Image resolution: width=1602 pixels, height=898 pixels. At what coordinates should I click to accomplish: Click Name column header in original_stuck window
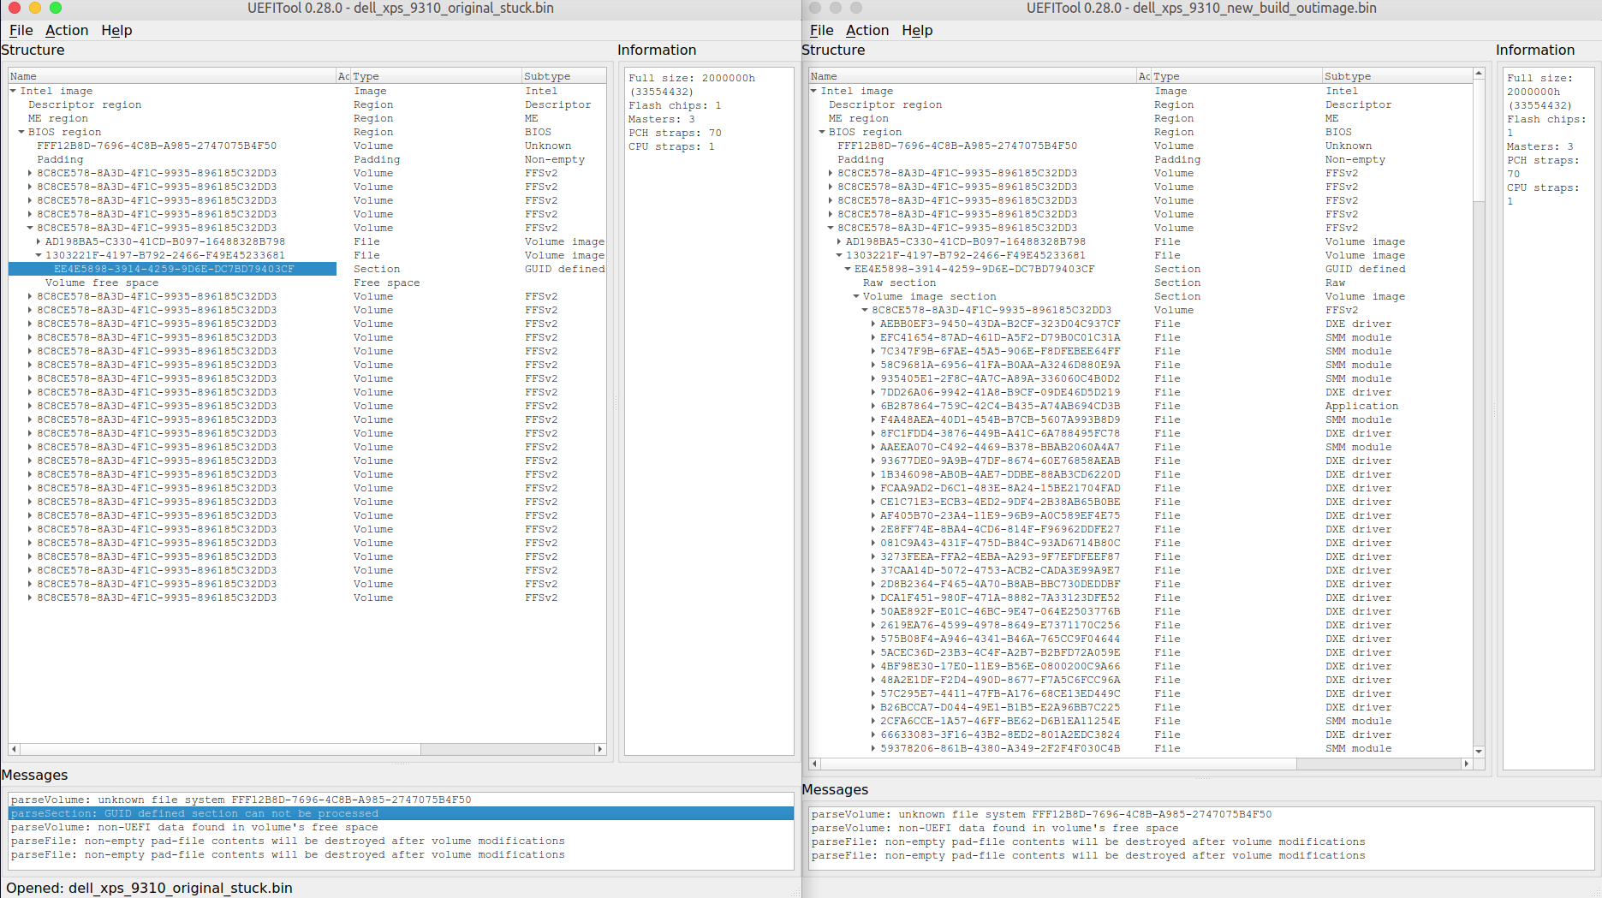pyautogui.click(x=172, y=76)
